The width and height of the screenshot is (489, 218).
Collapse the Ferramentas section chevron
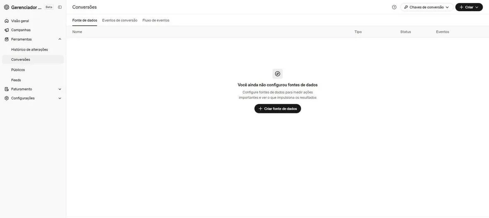(x=60, y=39)
